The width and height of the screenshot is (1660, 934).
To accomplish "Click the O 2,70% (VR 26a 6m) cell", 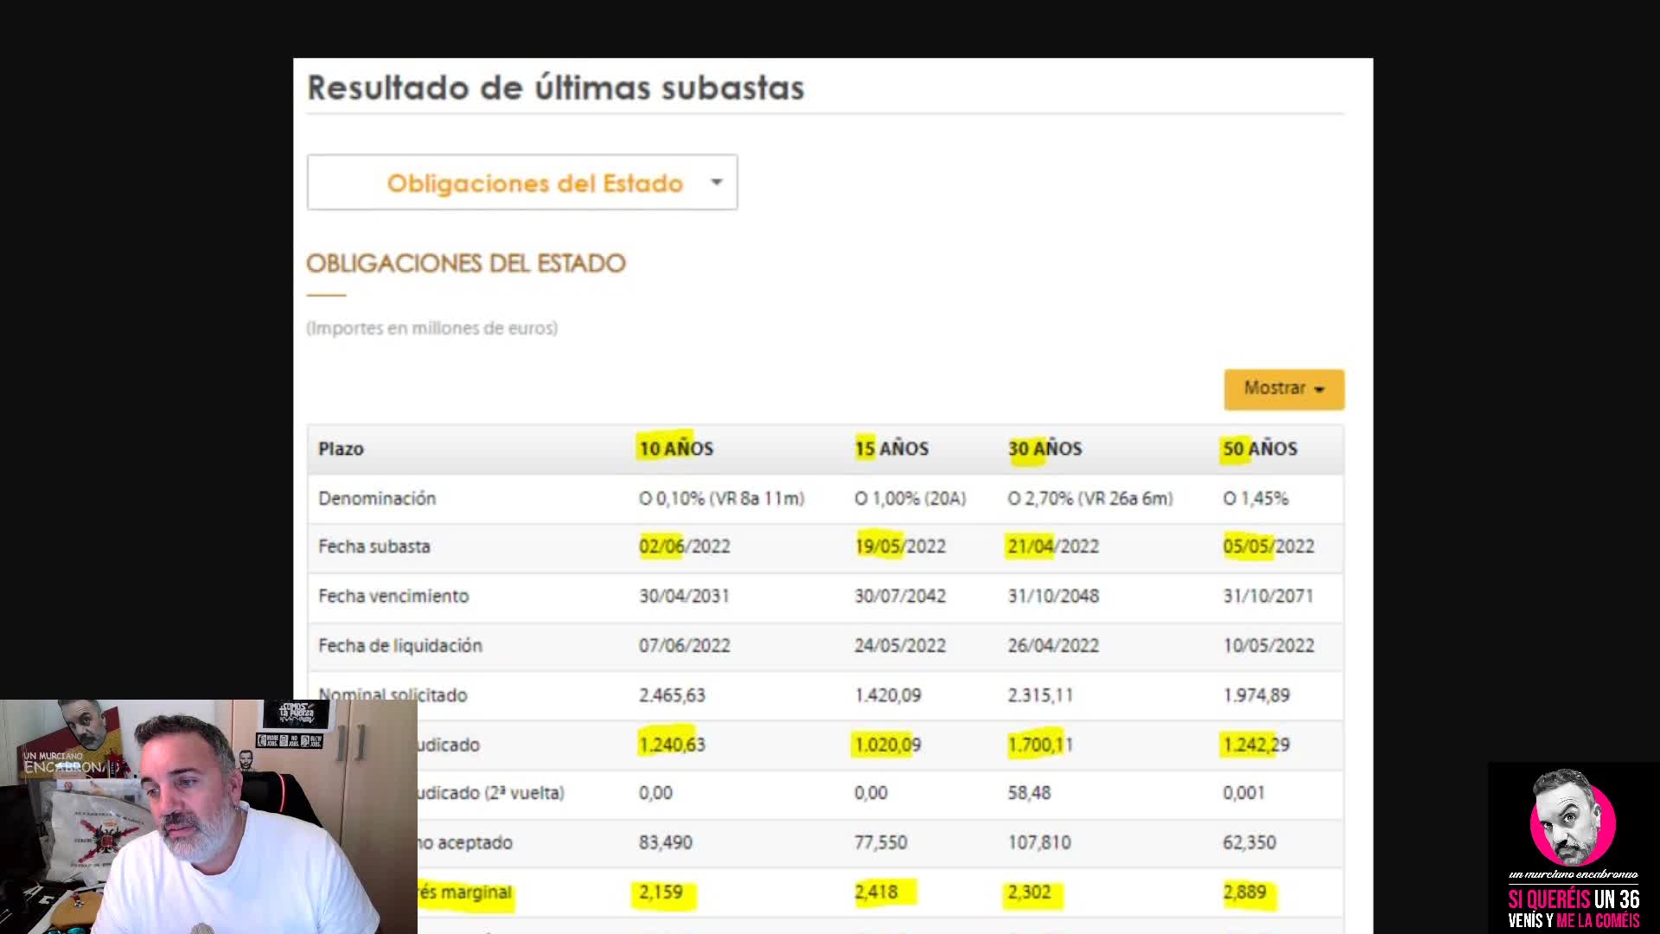I will (1090, 498).
